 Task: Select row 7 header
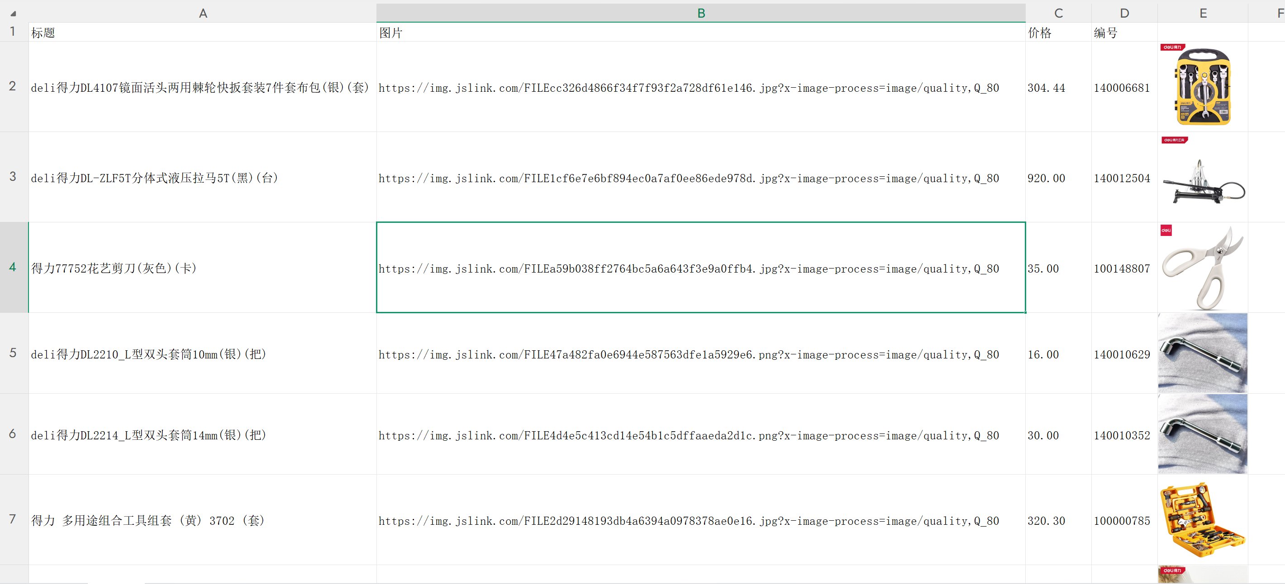14,520
